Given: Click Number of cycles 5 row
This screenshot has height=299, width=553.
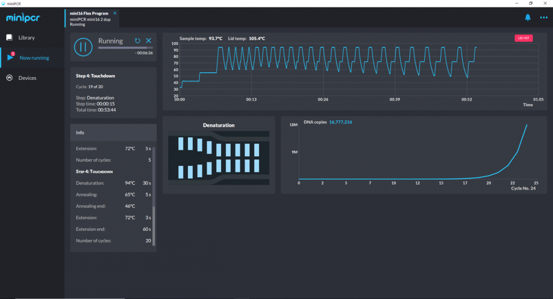Looking at the screenshot, I should tap(113, 160).
